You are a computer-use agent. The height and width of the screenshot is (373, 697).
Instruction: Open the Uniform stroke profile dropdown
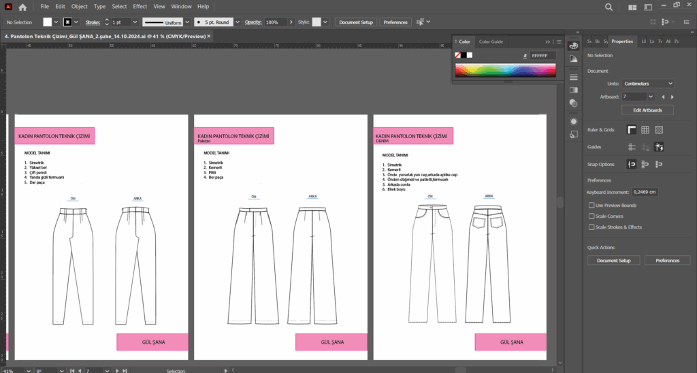(187, 22)
